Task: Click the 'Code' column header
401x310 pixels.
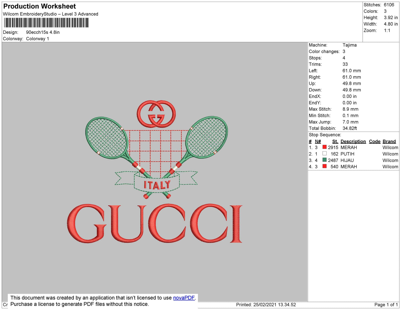Action: (x=375, y=141)
